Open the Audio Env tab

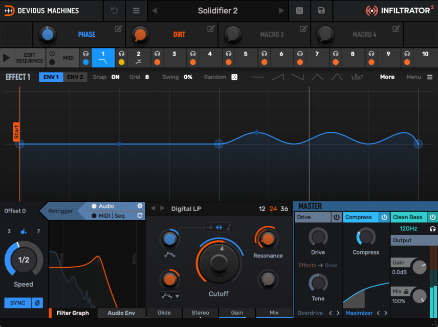[x=121, y=313]
